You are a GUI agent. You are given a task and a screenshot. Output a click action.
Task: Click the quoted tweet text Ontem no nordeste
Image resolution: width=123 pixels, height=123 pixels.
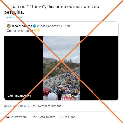pyautogui.click(x=20, y=31)
